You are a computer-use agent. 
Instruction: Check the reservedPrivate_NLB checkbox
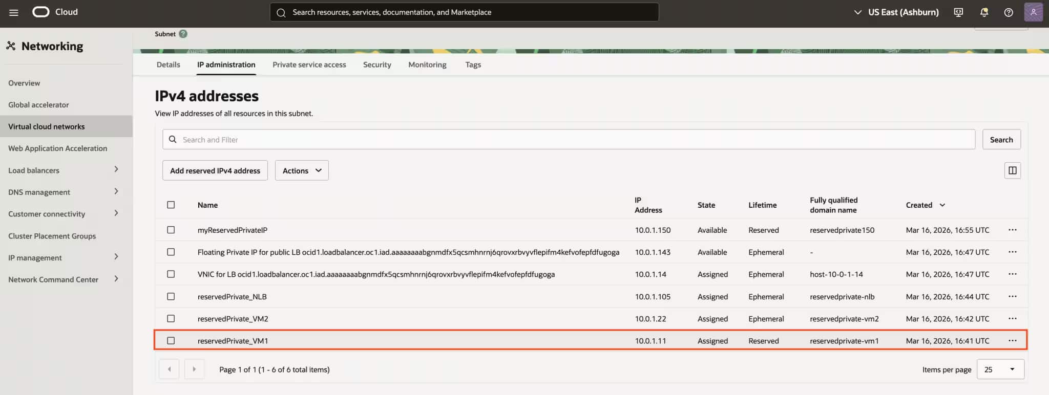pos(171,296)
